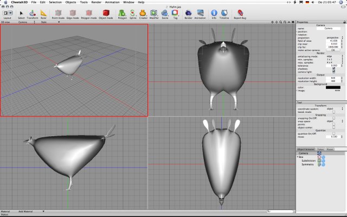
Task: Enable tweak mode checkbox
Action: tap(333, 112)
